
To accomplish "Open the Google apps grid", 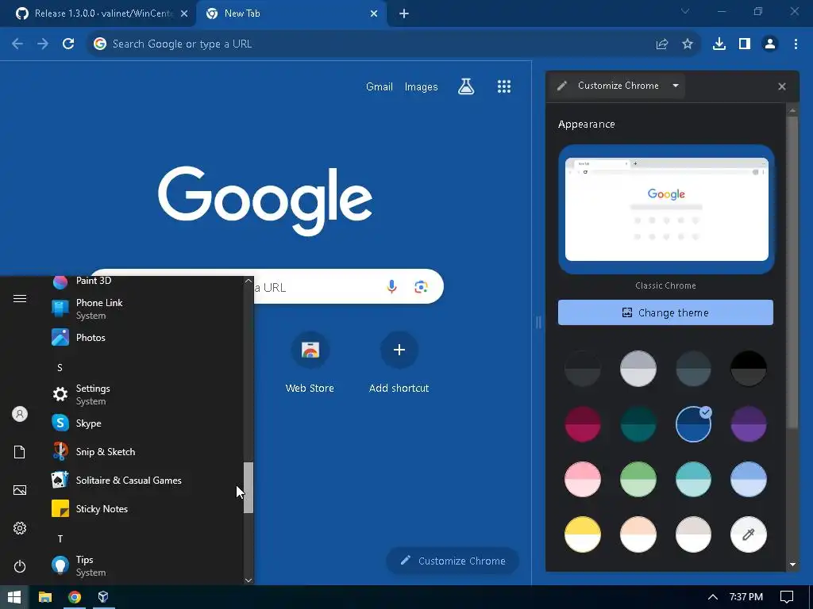I will click(504, 86).
